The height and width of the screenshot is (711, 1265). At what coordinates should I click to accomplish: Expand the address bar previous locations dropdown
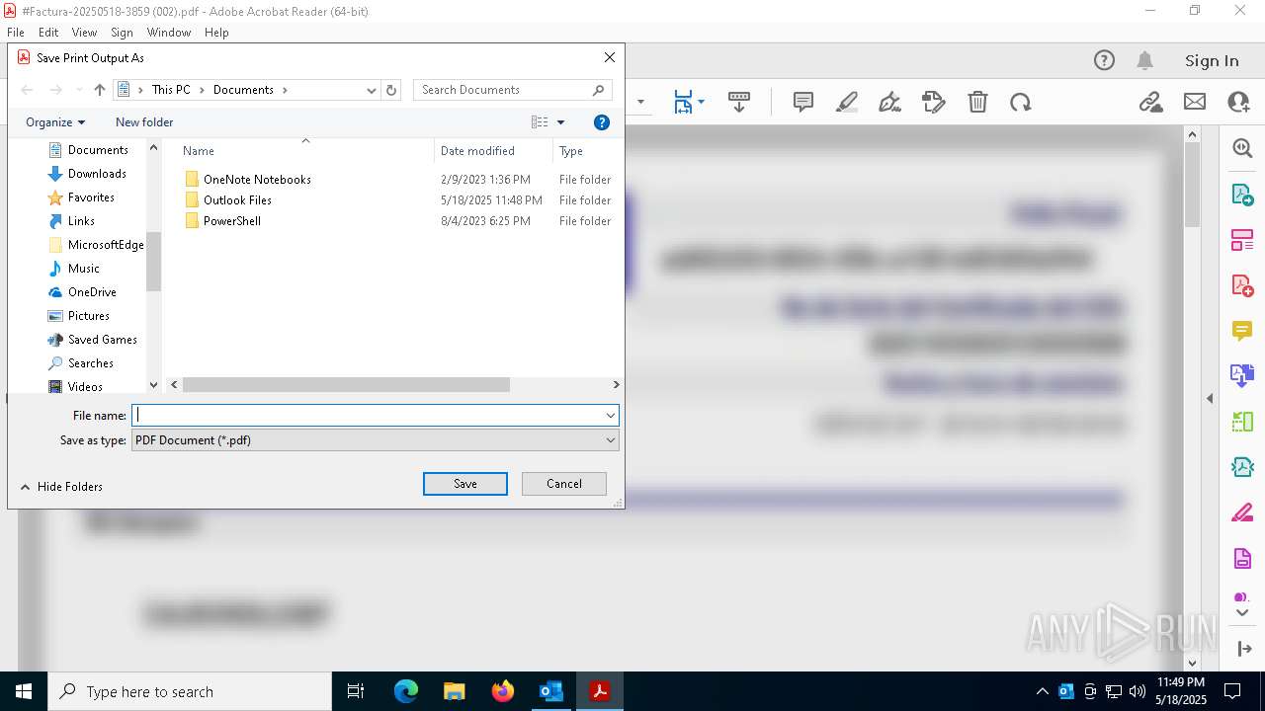(372, 90)
